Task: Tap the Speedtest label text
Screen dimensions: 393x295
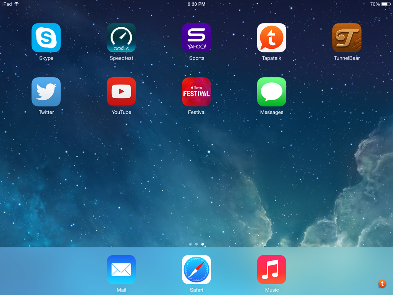Action: coord(121,58)
